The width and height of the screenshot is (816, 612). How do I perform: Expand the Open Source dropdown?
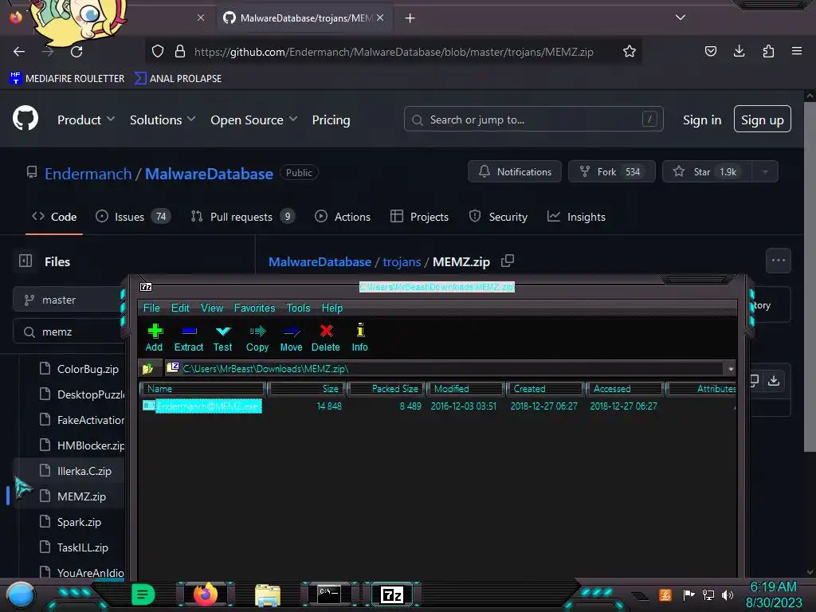pyautogui.click(x=254, y=120)
